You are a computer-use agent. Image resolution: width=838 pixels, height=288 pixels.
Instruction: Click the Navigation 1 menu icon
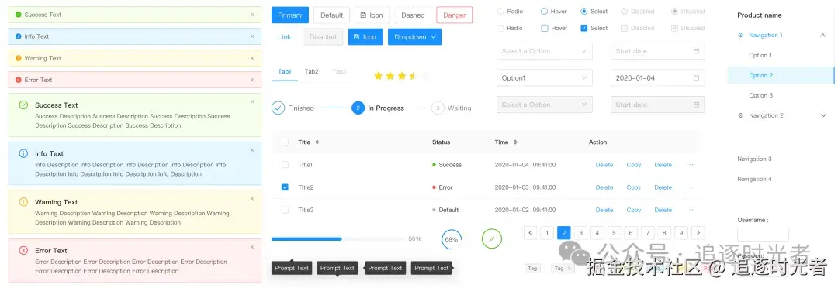point(740,35)
